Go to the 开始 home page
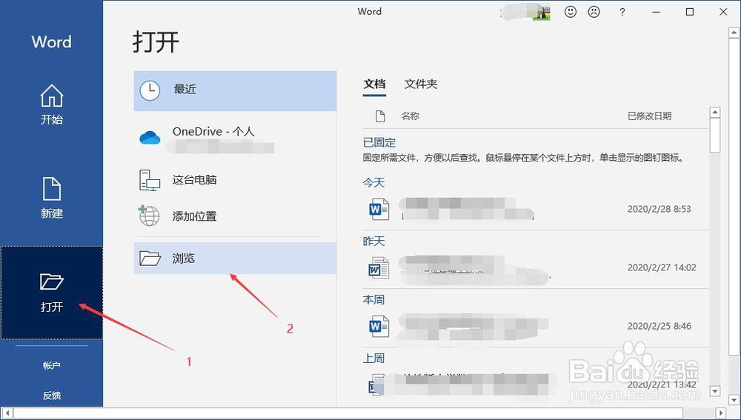Viewport: 741px width, 420px height. [x=52, y=104]
